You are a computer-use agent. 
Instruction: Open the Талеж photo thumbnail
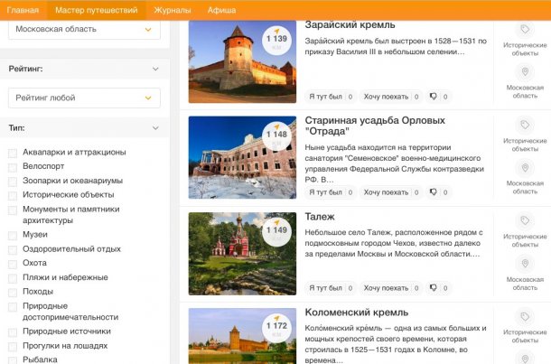[242, 254]
